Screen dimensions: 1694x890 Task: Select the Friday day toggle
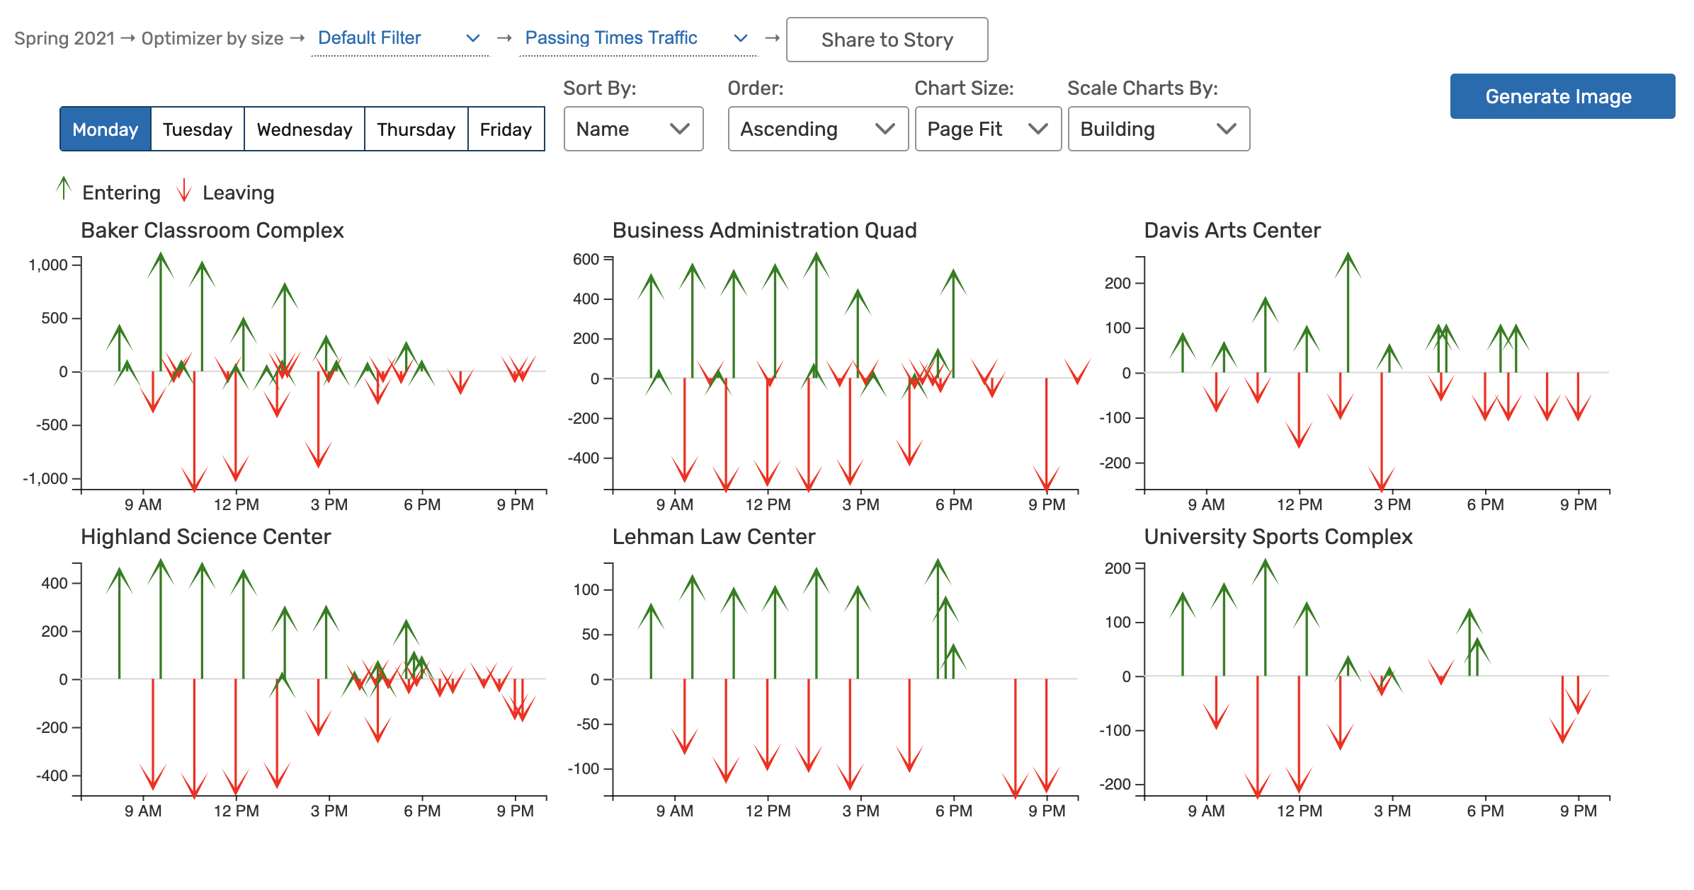click(506, 129)
